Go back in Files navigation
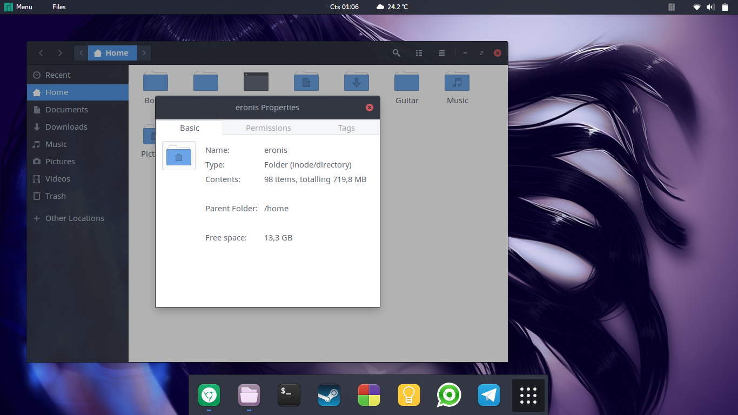738x415 pixels. click(x=41, y=53)
